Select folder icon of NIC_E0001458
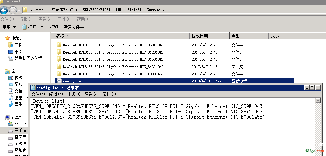The height and width of the screenshot is (156, 326). pyautogui.click(x=59, y=74)
